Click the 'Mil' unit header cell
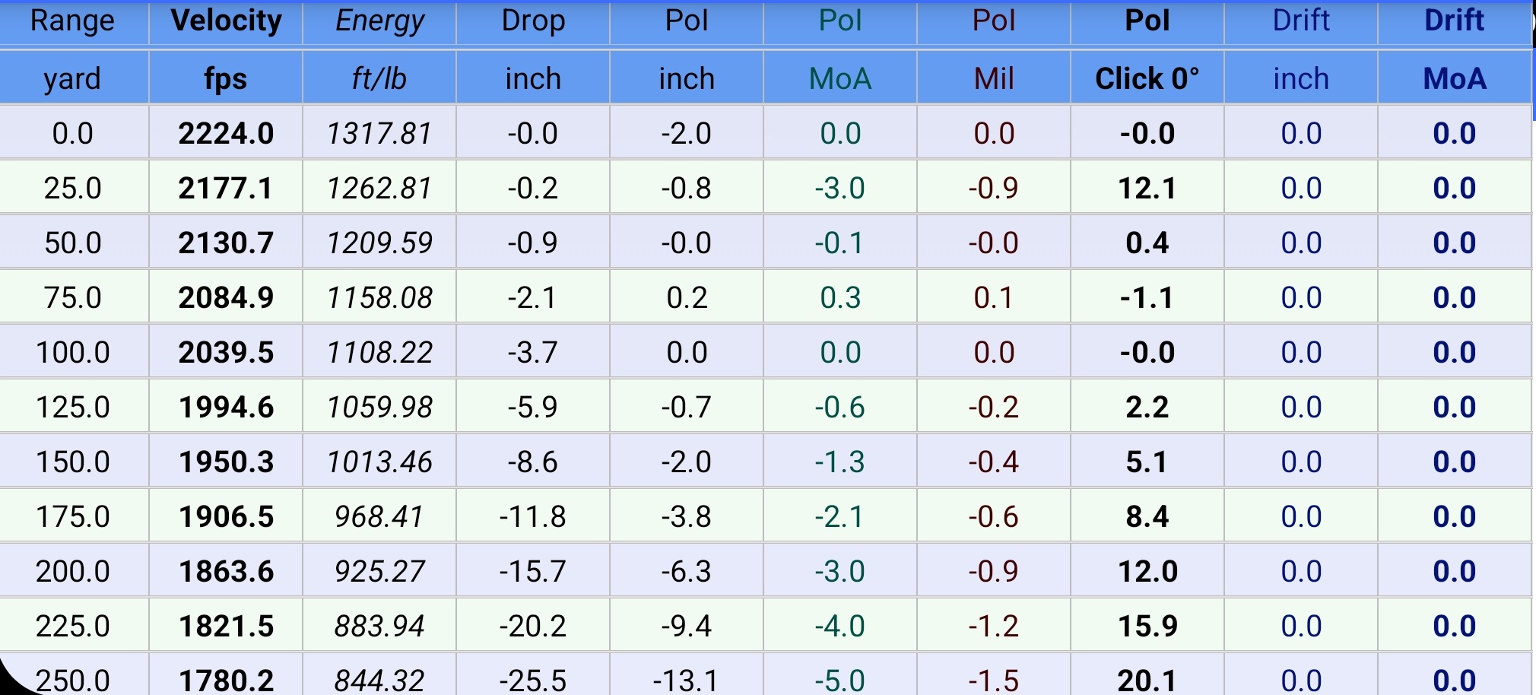The image size is (1536, 695). pyautogui.click(x=994, y=78)
